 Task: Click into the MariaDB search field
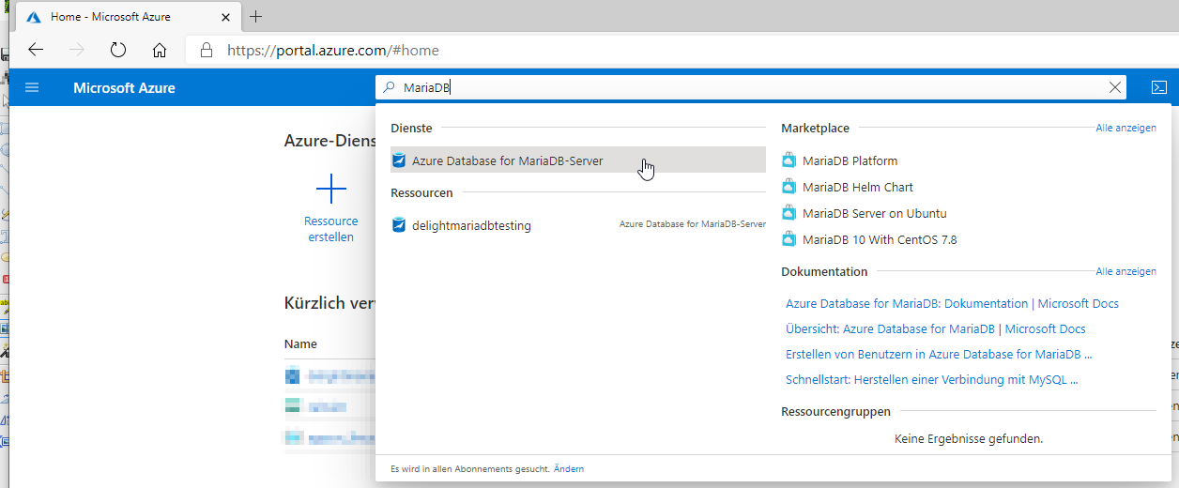[751, 87]
